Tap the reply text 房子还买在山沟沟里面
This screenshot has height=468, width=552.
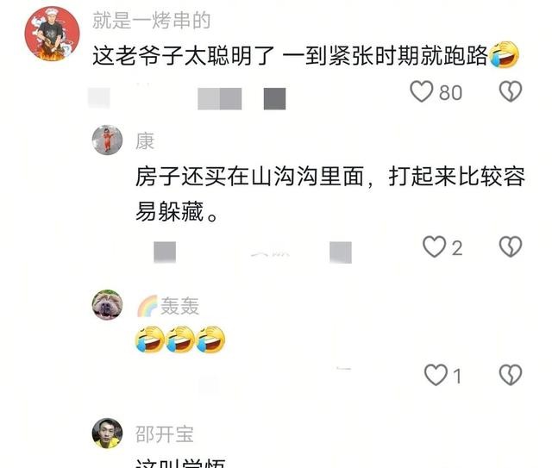tap(250, 176)
